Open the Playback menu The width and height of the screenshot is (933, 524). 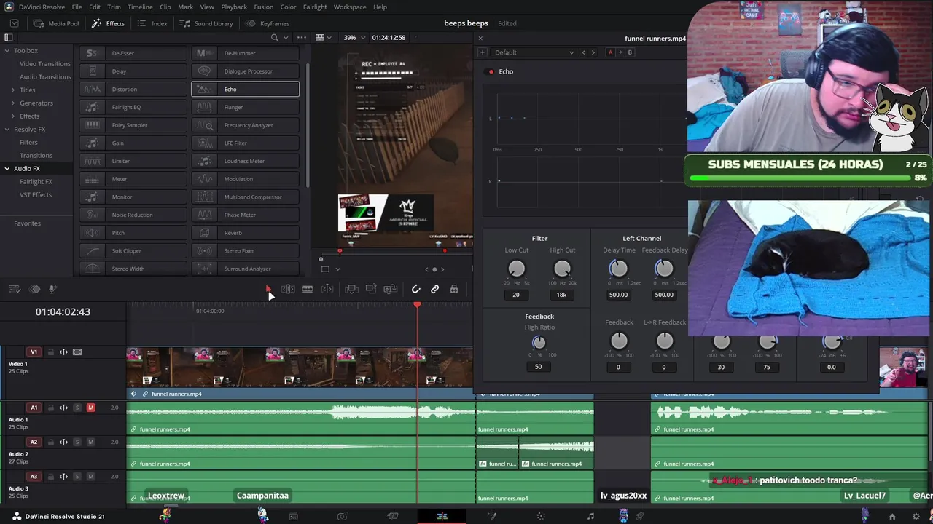[234, 7]
